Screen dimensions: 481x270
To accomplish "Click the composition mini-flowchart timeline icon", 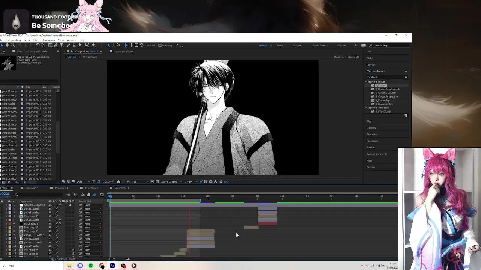I will pos(68,195).
